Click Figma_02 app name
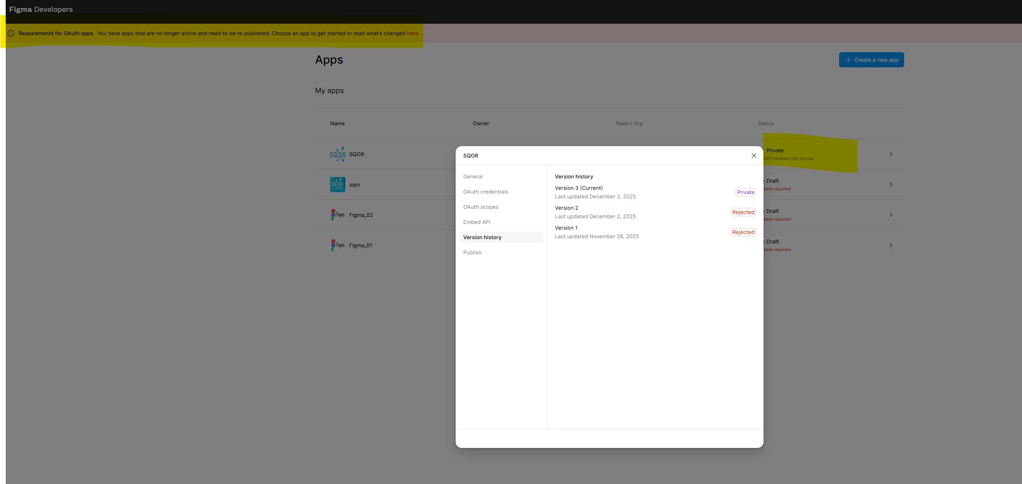This screenshot has height=484, width=1022. point(361,215)
